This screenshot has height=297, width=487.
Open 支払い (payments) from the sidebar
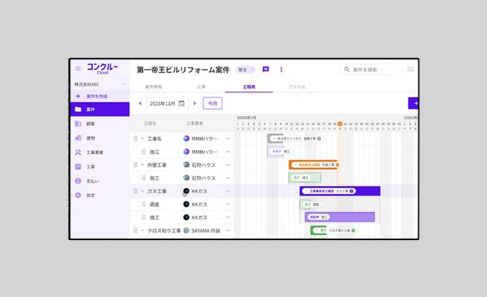[78, 181]
